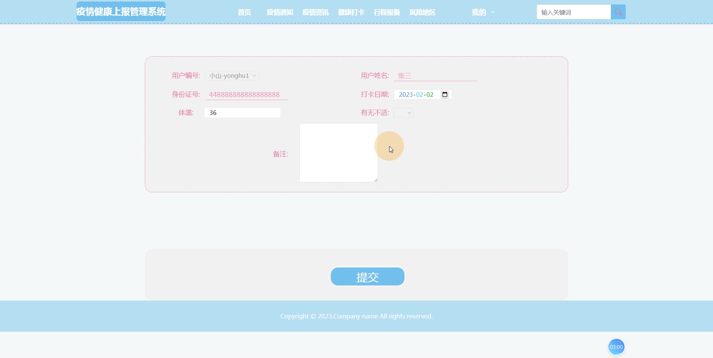Go to 首页 in navigation

click(244, 12)
